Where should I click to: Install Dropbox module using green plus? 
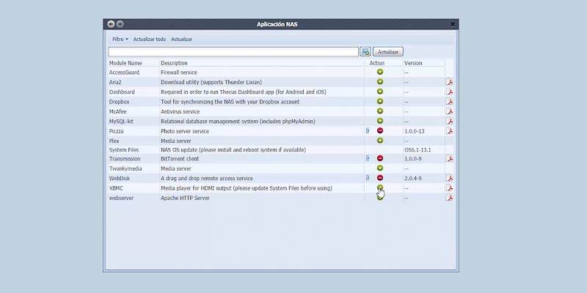tap(380, 101)
